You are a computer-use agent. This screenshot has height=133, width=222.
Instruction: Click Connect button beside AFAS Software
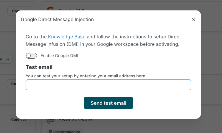click(x=18, y=120)
